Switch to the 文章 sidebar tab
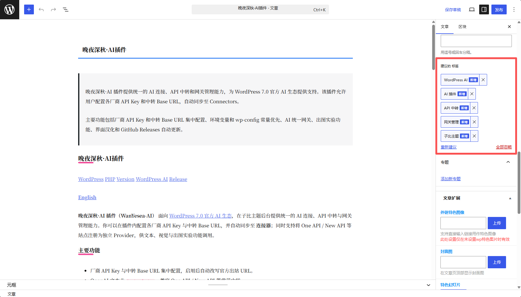The height and width of the screenshot is (297, 521). coord(445,27)
